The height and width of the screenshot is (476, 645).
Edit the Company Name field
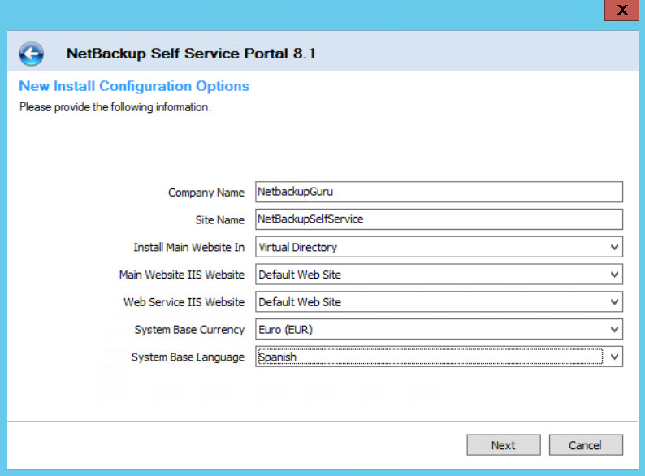[x=439, y=192]
